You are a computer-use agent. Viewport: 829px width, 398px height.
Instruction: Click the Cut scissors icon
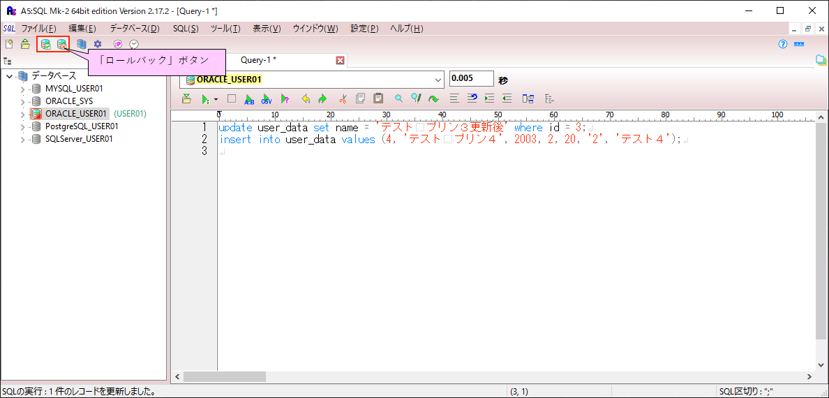coord(342,99)
